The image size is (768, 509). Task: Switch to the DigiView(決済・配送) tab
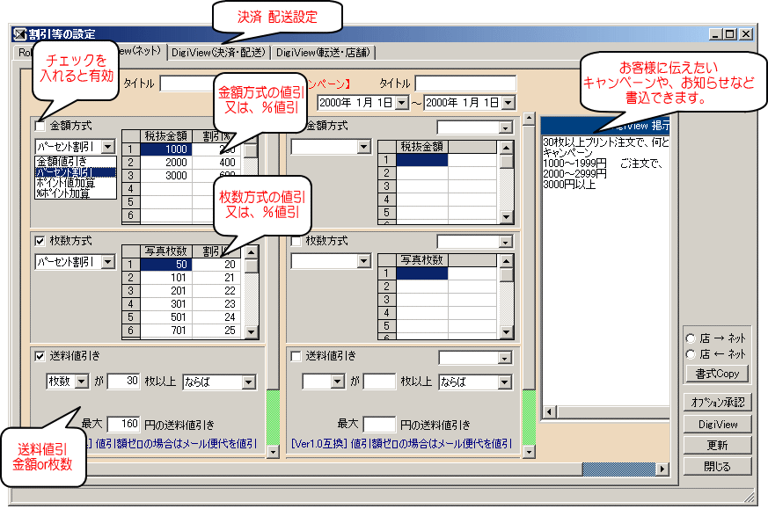tap(218, 53)
